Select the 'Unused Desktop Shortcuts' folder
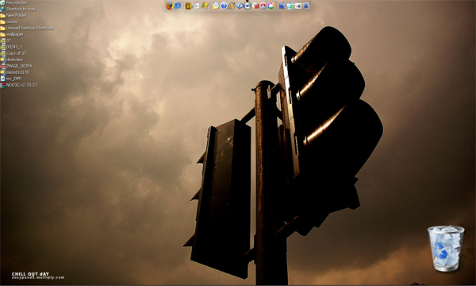Viewport: 476px width, 286px height. click(x=27, y=28)
